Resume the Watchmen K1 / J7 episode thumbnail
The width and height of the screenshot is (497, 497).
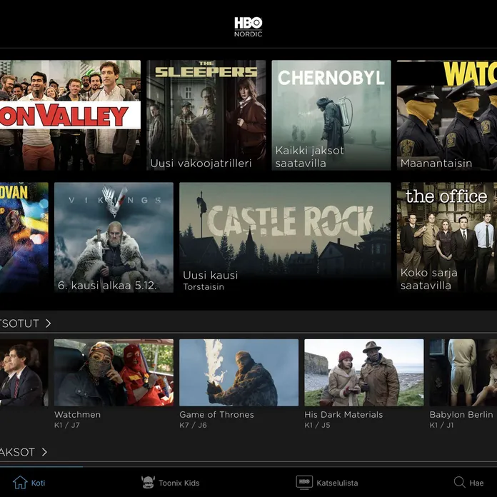point(114,372)
